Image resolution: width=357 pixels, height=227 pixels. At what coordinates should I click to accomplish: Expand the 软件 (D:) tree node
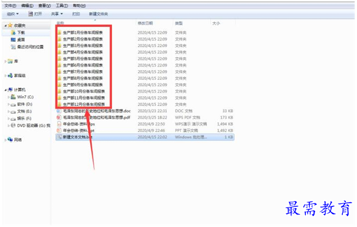(x=9, y=104)
